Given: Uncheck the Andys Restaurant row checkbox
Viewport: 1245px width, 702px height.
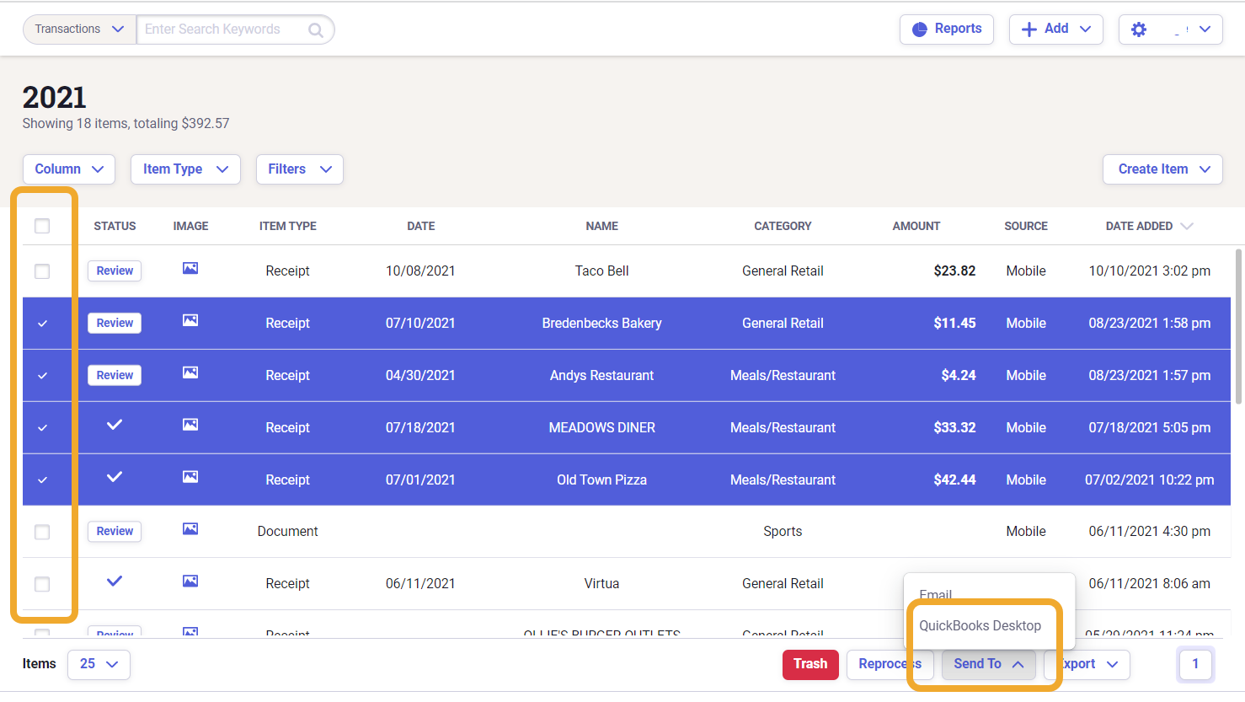Looking at the screenshot, I should [x=42, y=376].
